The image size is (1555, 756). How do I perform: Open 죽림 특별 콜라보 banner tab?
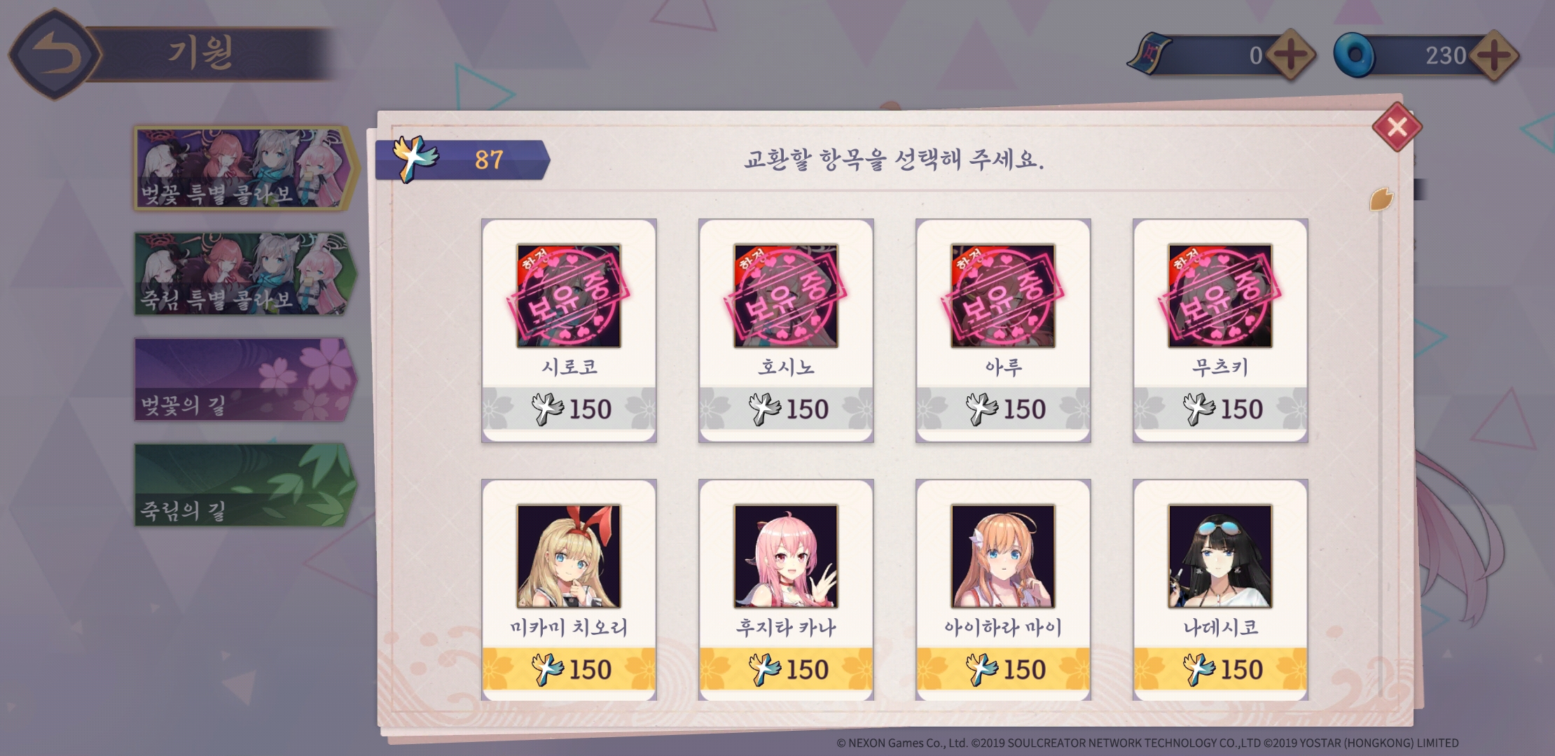pos(245,274)
